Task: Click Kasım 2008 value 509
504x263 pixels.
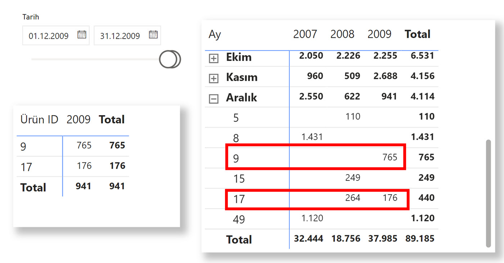Action: pos(352,76)
